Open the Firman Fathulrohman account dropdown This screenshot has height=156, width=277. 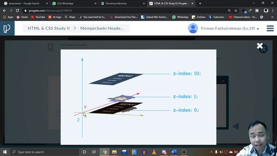pyautogui.click(x=230, y=29)
